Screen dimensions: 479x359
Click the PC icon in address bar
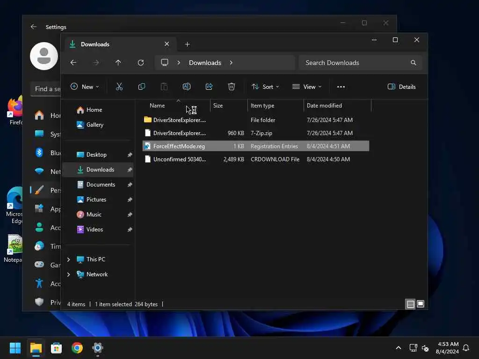(x=164, y=63)
